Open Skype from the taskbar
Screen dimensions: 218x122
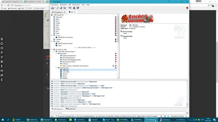click(x=109, y=120)
